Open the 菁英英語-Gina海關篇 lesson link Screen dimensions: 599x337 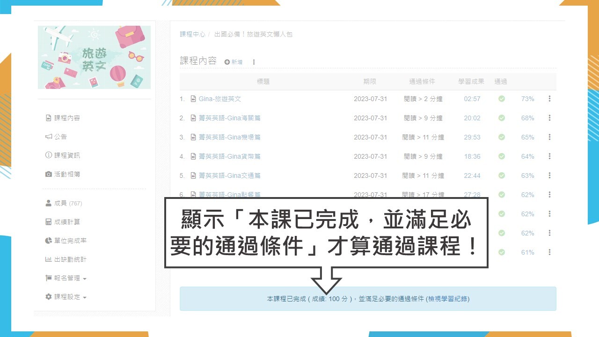pyautogui.click(x=229, y=118)
